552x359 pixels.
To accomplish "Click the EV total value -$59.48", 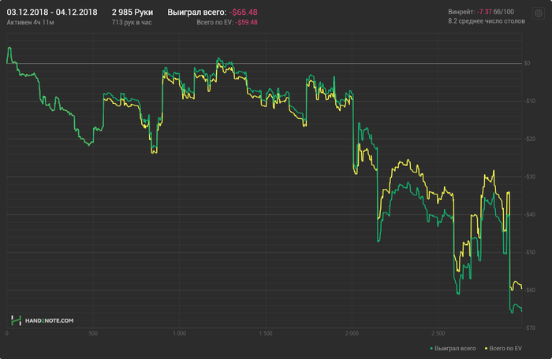I will pyautogui.click(x=246, y=23).
